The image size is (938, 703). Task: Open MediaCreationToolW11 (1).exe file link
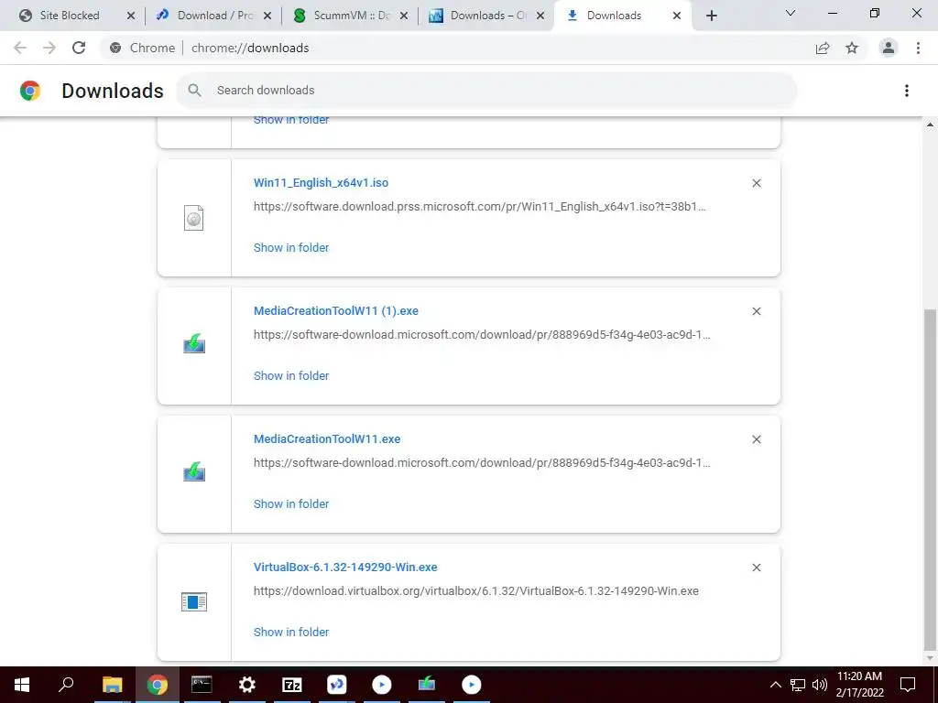(x=335, y=311)
